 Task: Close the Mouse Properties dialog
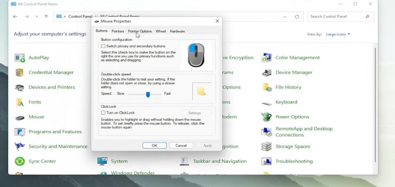coord(217,21)
